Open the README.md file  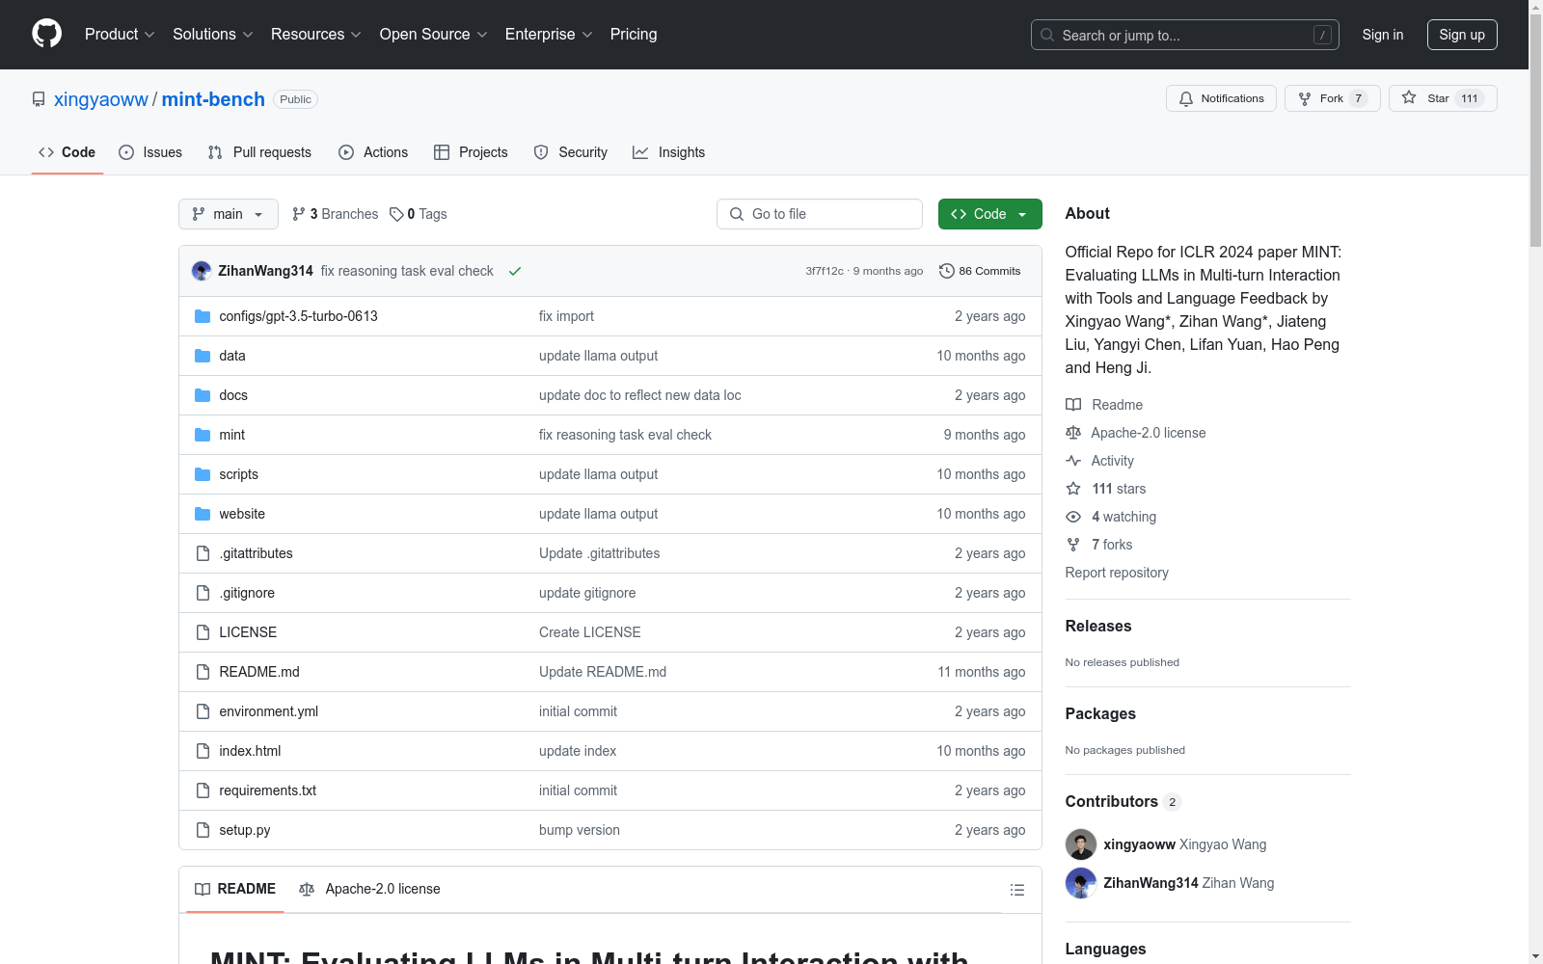[x=259, y=672]
